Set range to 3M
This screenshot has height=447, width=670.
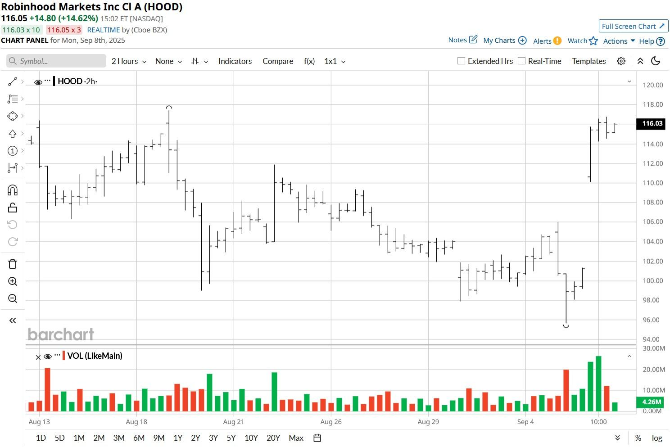coord(119,438)
